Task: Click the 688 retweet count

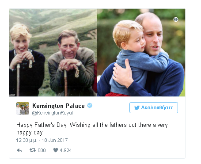Action: 42,150
